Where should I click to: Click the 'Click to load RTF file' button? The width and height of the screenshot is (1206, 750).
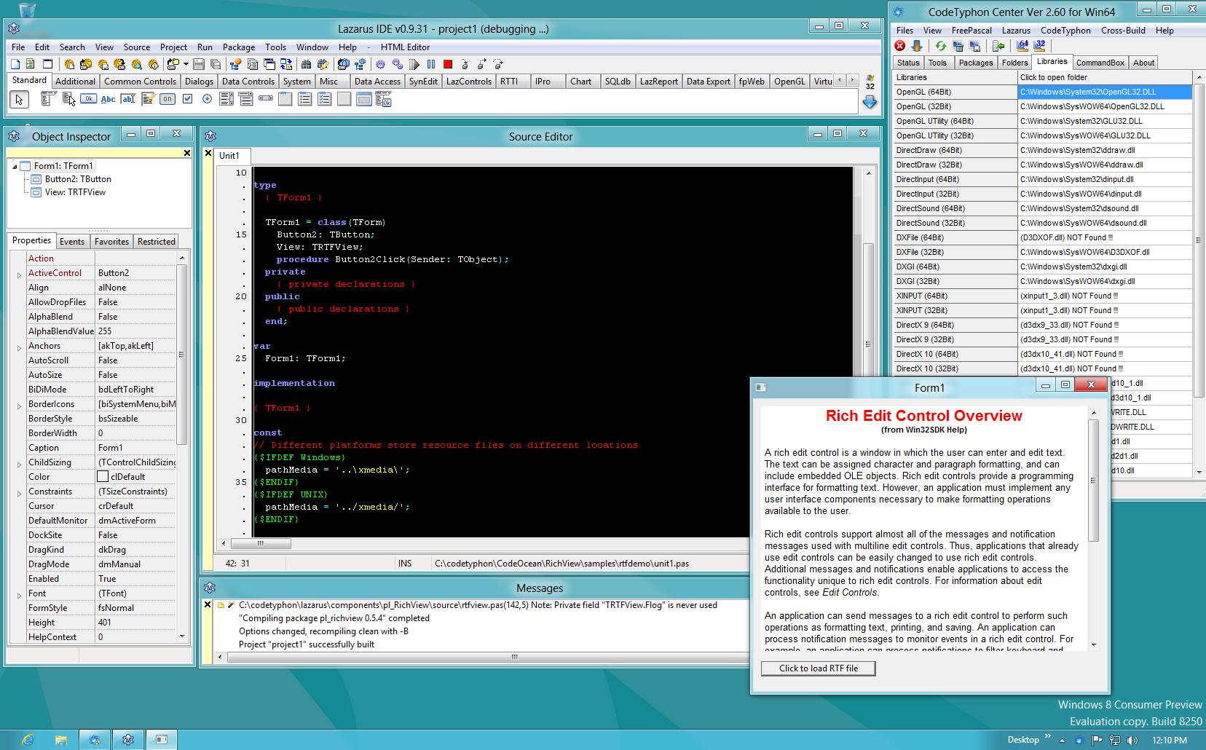(x=819, y=668)
